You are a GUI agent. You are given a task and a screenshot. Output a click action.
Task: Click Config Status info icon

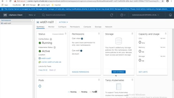51,39
